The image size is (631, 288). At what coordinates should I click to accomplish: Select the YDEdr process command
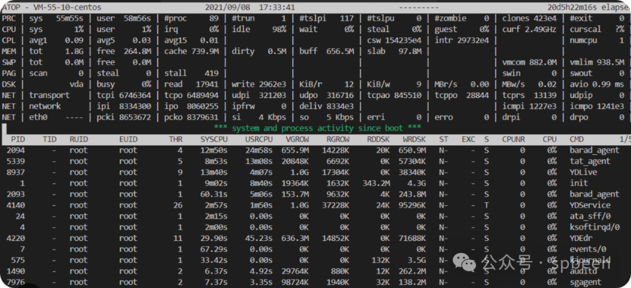pos(582,238)
